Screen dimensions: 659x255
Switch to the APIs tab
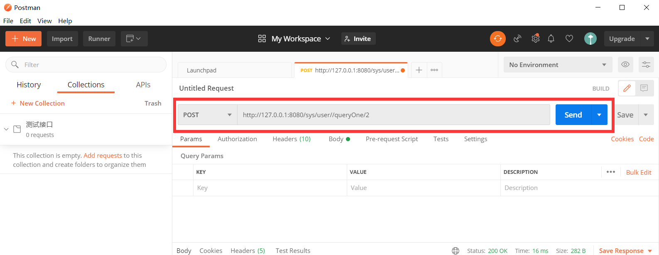pos(143,84)
